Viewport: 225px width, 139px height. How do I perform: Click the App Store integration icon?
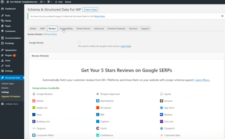coord(162,108)
